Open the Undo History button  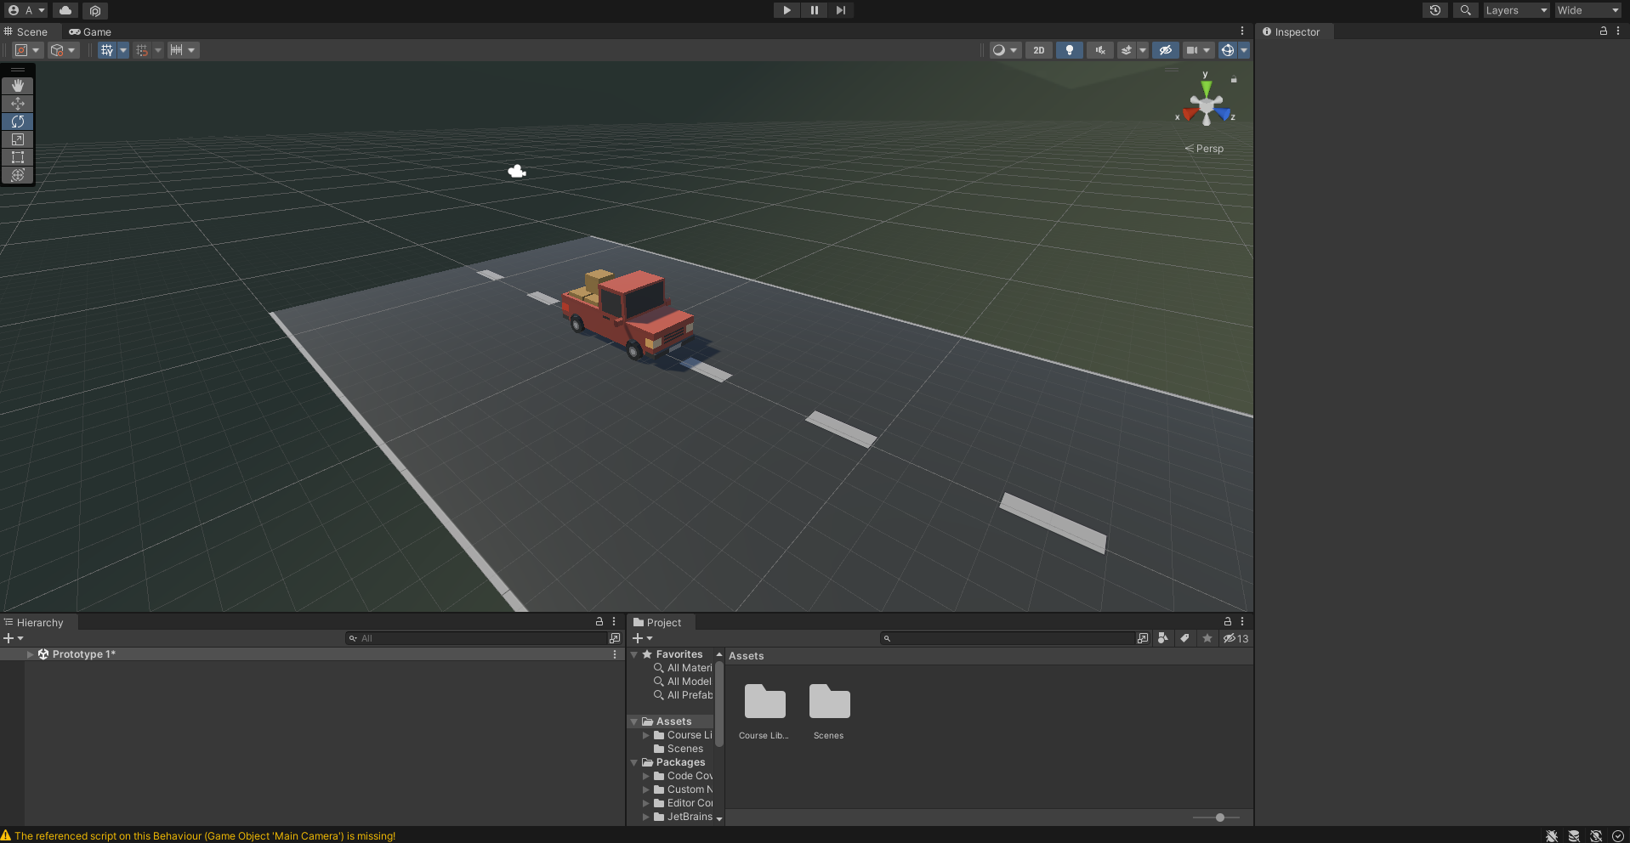(1435, 10)
